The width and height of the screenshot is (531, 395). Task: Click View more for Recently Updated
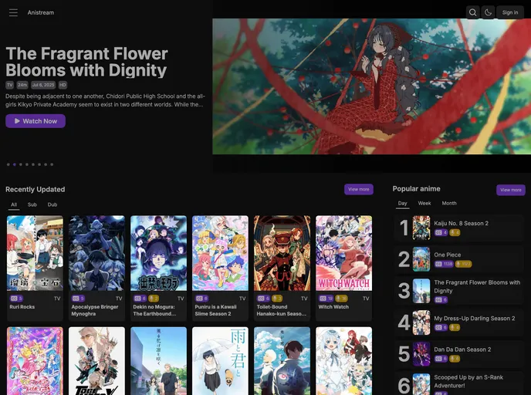(x=359, y=189)
